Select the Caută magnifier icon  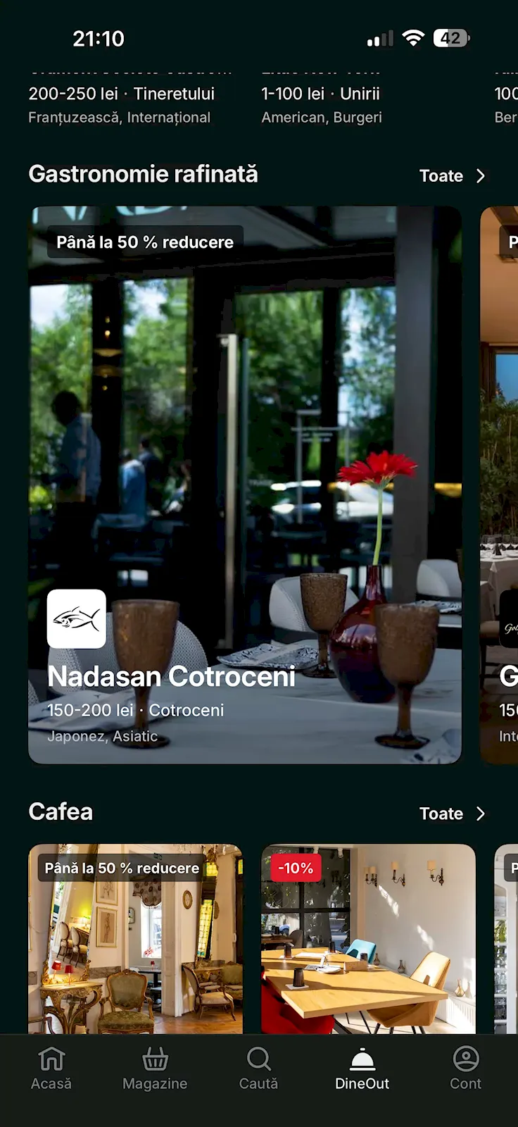coord(258,1058)
